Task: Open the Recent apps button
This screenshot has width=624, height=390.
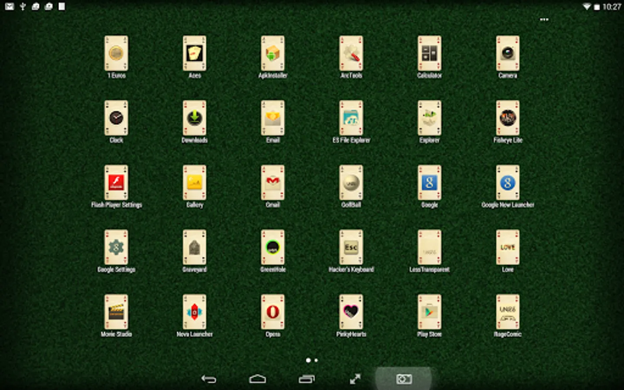Action: tap(307, 379)
